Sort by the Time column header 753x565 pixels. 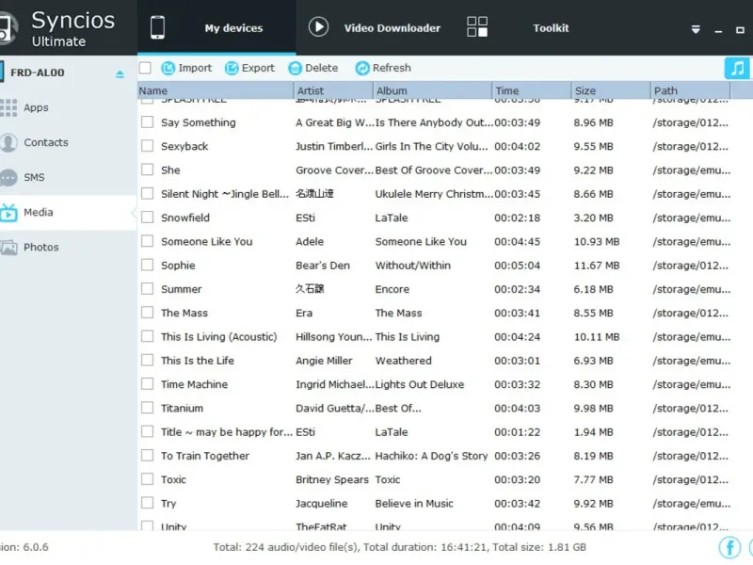click(532, 90)
